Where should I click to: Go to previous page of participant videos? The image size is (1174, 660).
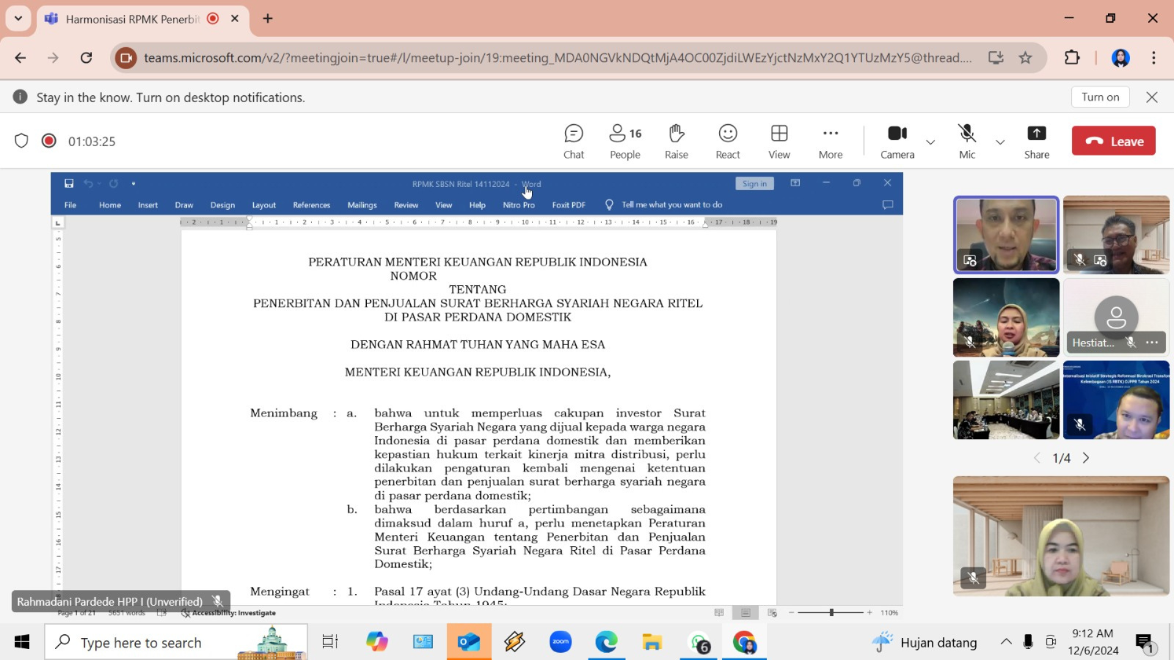click(x=1037, y=458)
